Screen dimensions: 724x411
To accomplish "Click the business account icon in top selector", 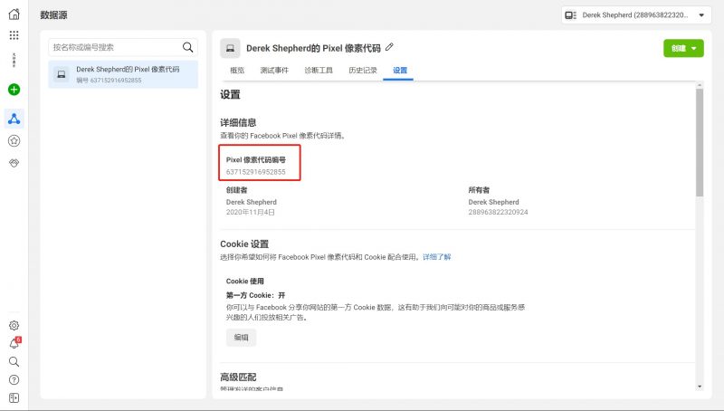I will pyautogui.click(x=571, y=15).
